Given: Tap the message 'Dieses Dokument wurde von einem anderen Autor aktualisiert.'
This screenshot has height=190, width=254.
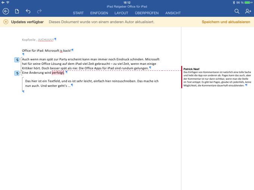Looking at the screenshot, I should pos(102,22).
